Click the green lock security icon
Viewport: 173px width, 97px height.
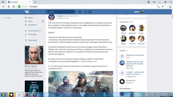click(x=19, y=6)
